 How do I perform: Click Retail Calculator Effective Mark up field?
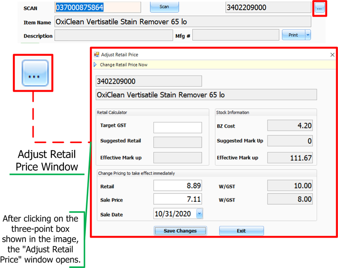tap(177, 158)
